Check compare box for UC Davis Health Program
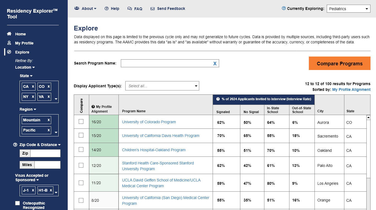 81,135
